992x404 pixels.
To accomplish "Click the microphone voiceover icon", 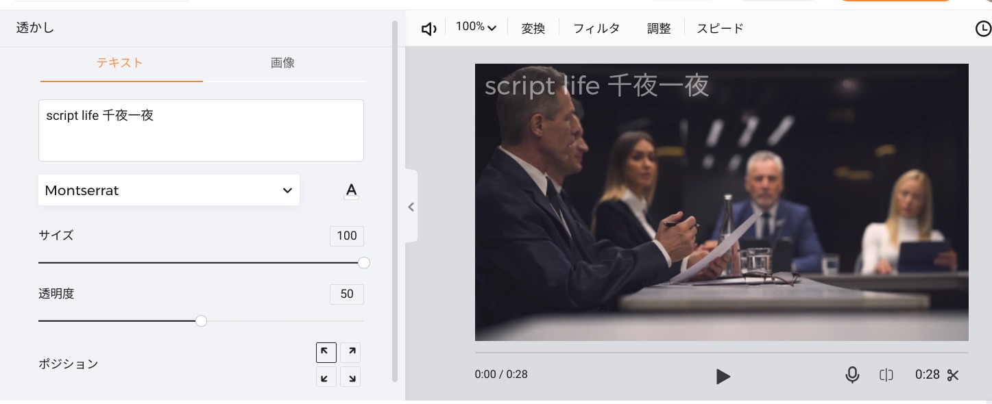I will point(852,375).
